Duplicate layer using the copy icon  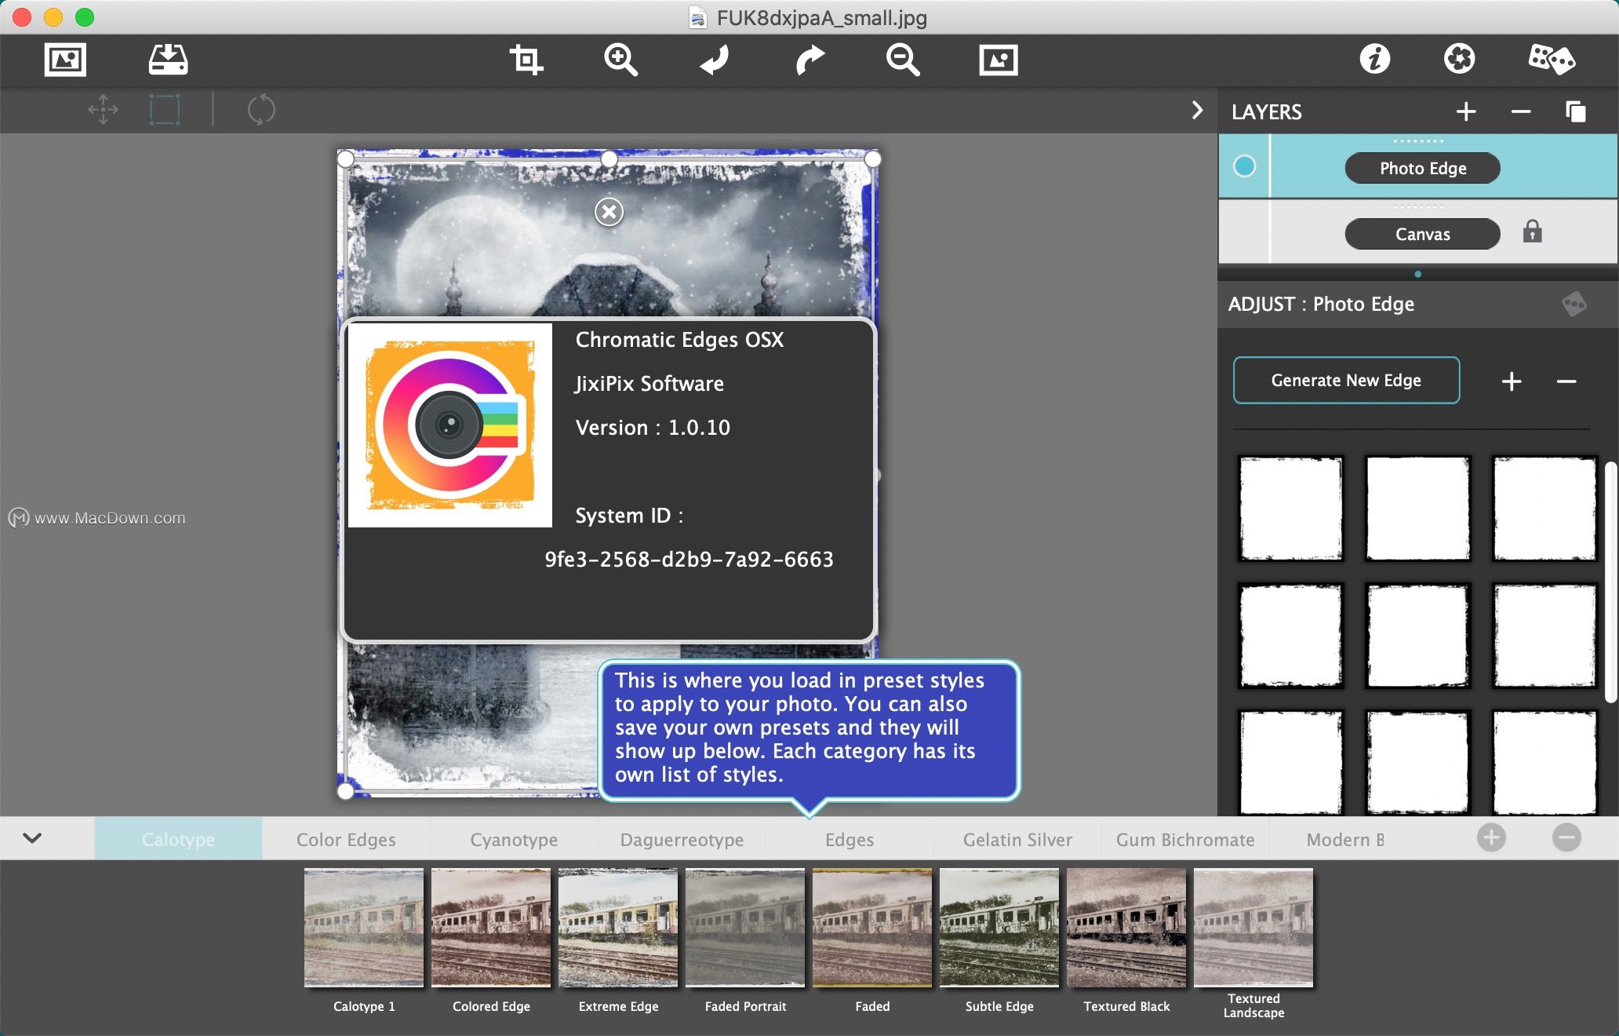pyautogui.click(x=1575, y=111)
